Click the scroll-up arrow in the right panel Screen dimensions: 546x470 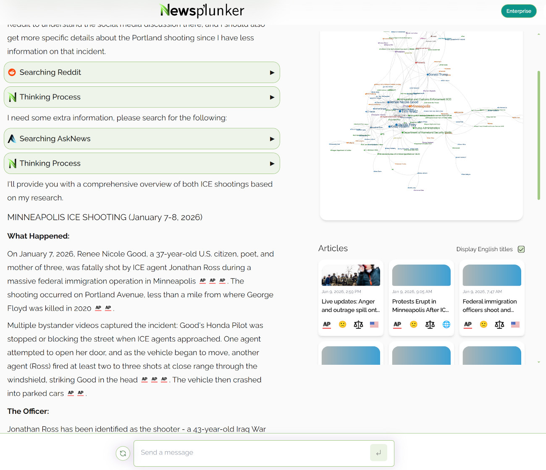pos(539,34)
